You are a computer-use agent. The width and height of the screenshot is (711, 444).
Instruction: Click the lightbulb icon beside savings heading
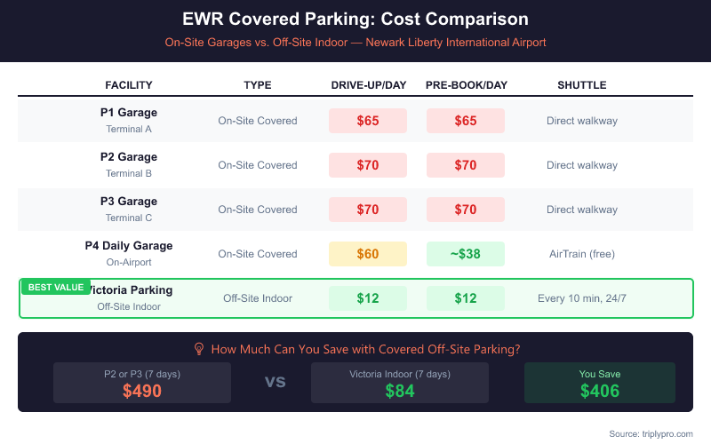(x=199, y=349)
